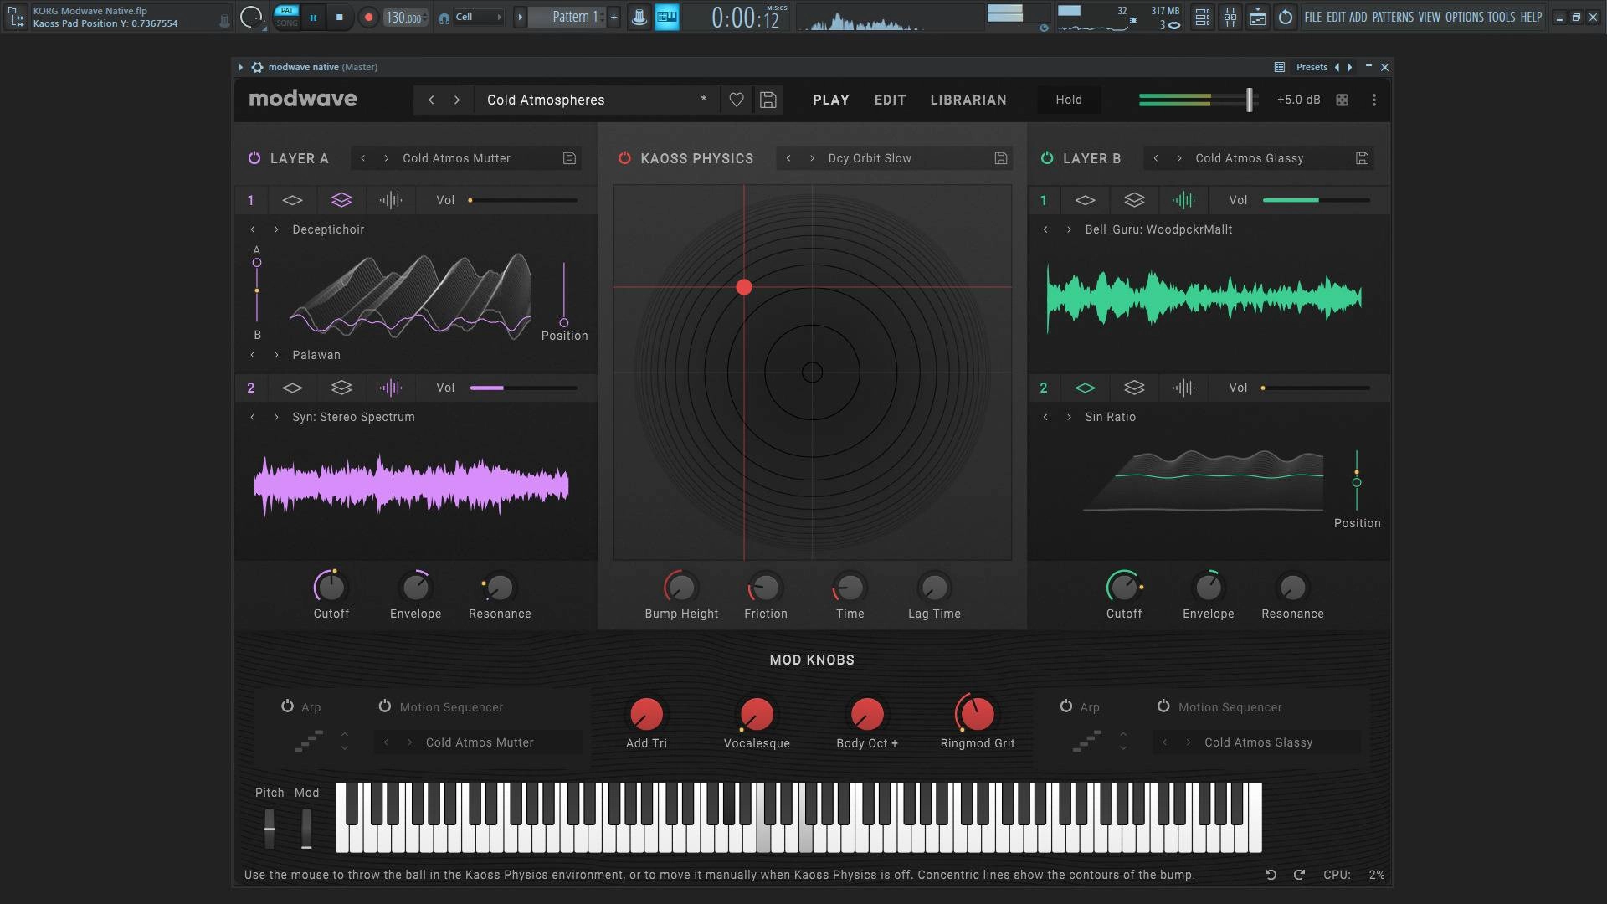This screenshot has height=904, width=1607.
Task: Click the red ball in Kaoss Physics pad
Action: [744, 287]
